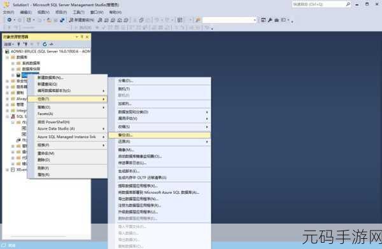Click the navigate backward toolbar icon
Viewport: 382px width, 249px height.
pos(10,20)
